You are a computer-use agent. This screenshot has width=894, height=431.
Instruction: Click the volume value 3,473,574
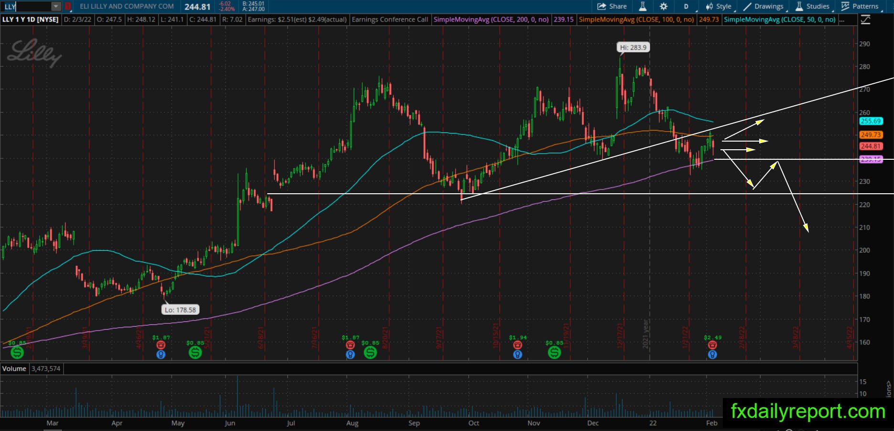click(46, 368)
